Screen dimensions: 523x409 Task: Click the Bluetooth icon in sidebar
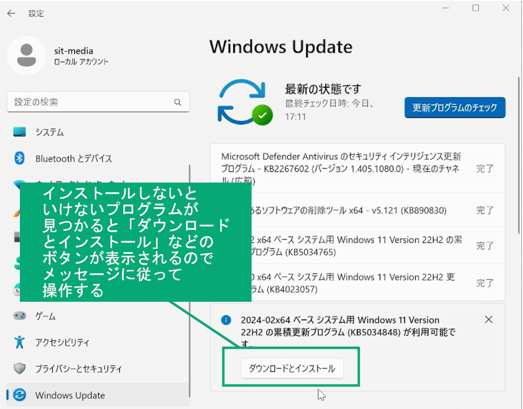click(19, 158)
